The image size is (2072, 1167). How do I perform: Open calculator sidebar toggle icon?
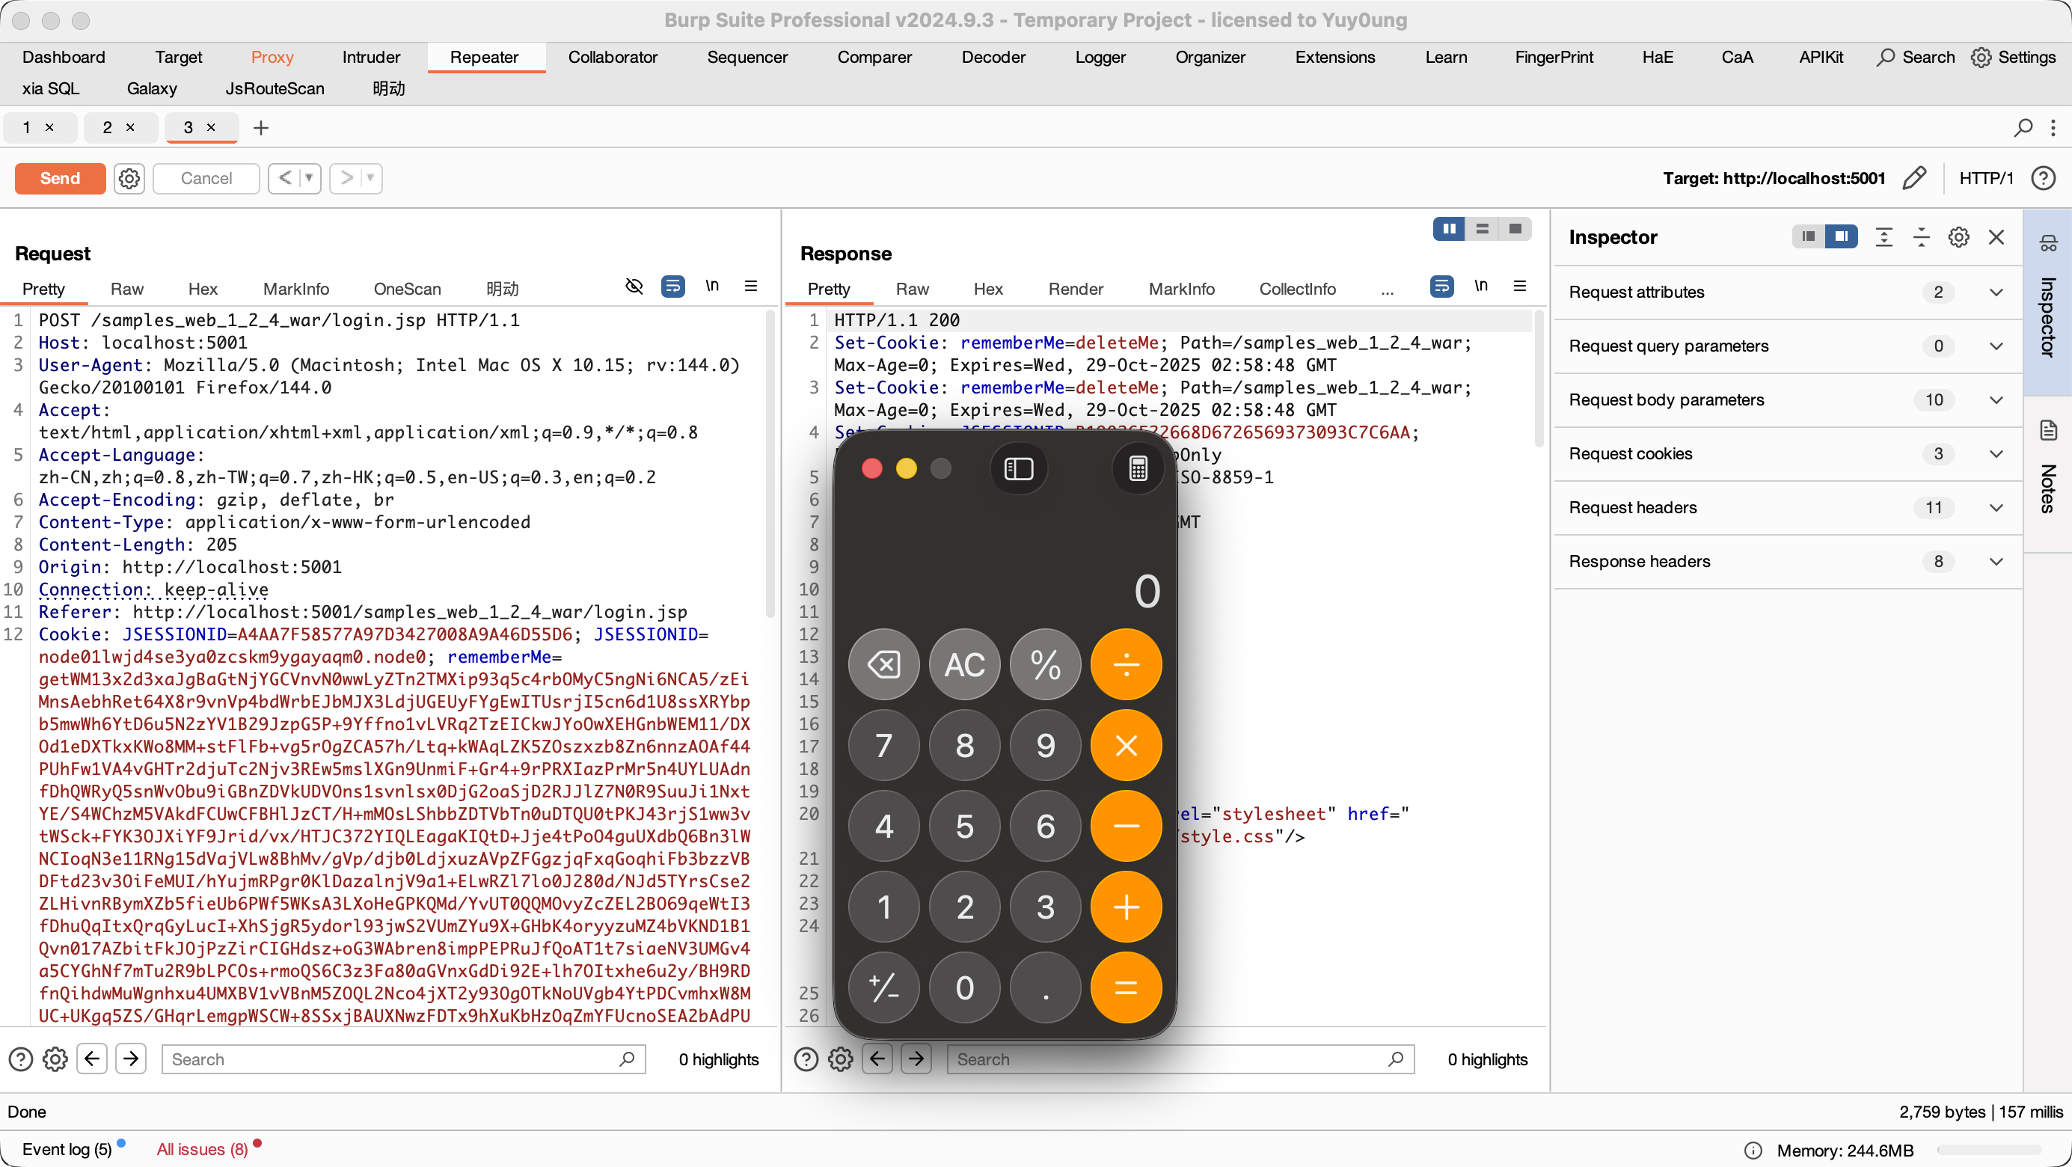1018,469
